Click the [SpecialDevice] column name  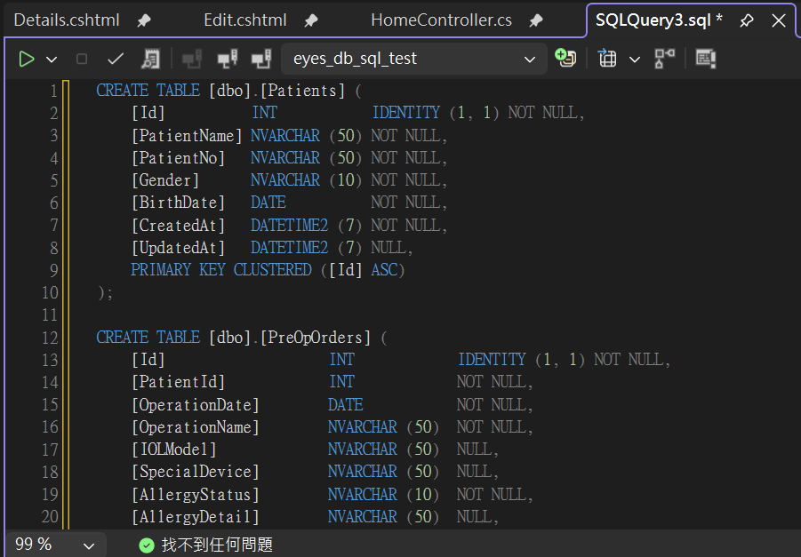click(196, 473)
